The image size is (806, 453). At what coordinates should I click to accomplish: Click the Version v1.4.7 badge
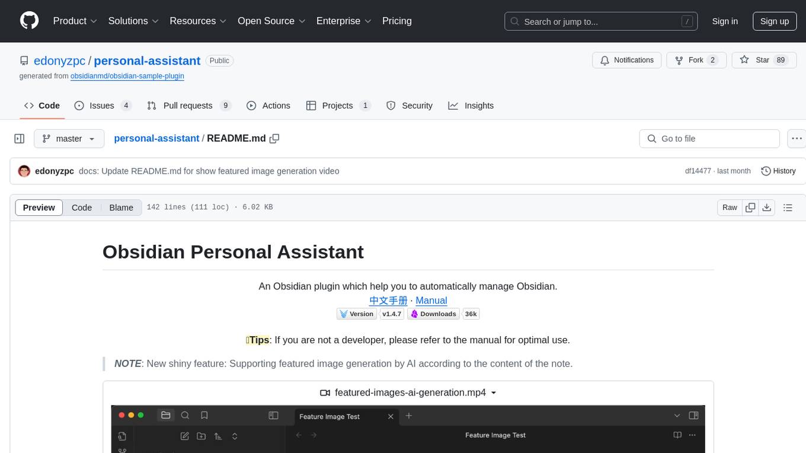pyautogui.click(x=370, y=314)
